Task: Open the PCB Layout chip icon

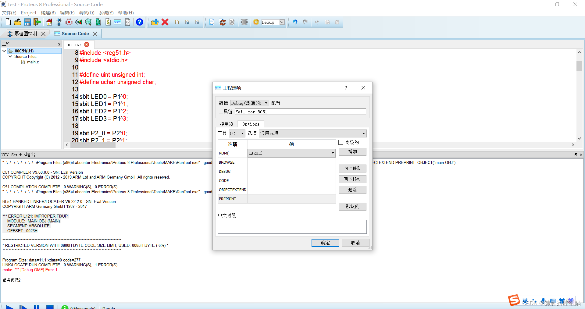Action: (69, 22)
